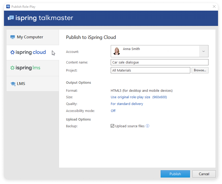
Task: Click Anna Smith's profile avatar
Action: click(x=117, y=51)
